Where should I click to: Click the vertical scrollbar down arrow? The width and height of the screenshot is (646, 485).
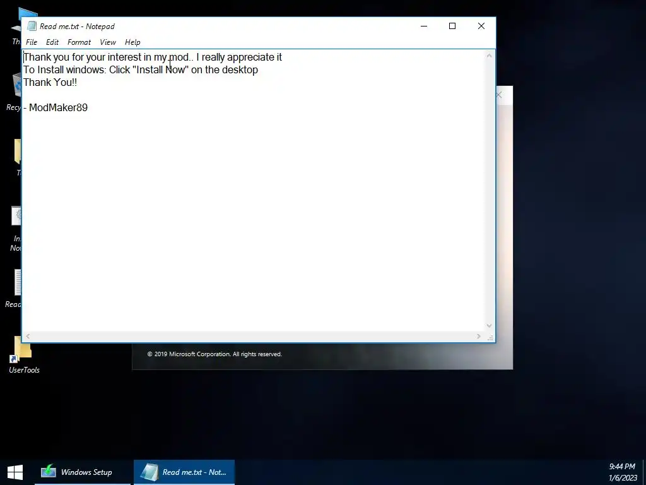coord(489,326)
